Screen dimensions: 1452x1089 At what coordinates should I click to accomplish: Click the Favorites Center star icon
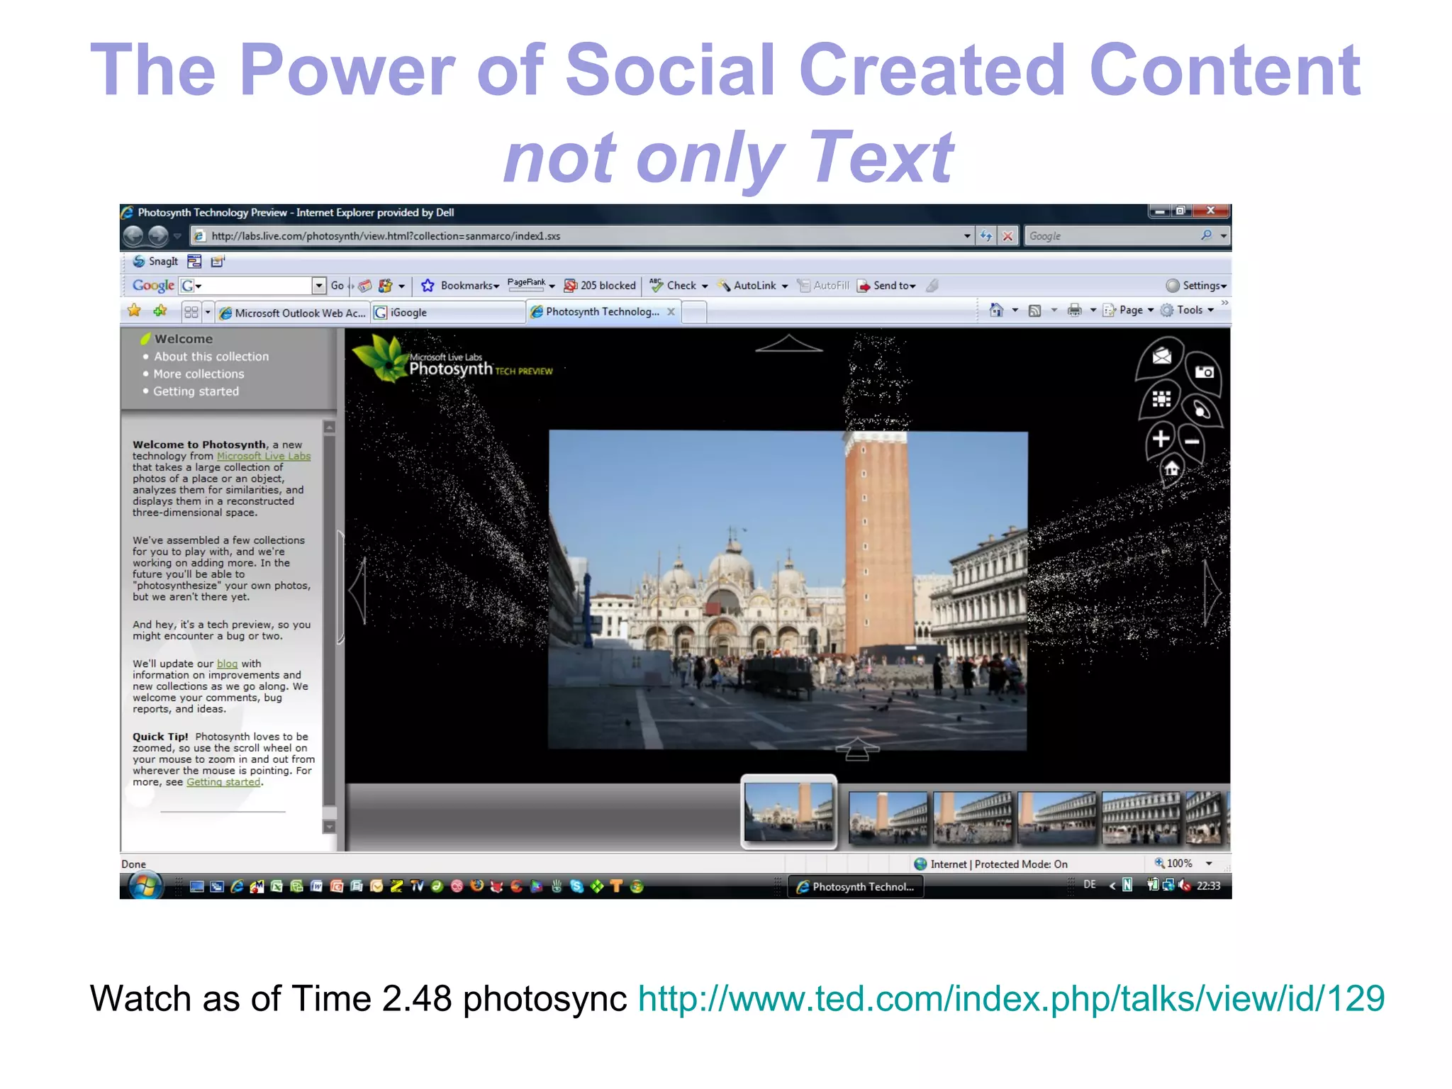[134, 311]
